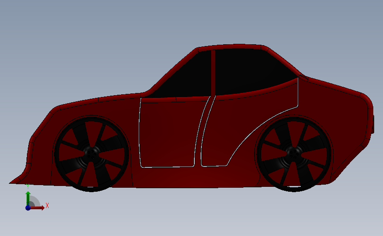Click the blue Z axis ball of the triad

tap(28, 208)
